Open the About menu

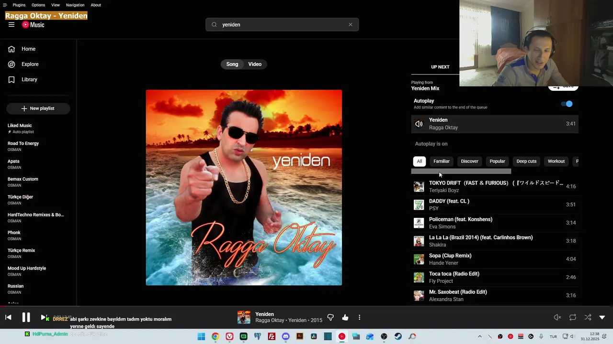pyautogui.click(x=96, y=5)
